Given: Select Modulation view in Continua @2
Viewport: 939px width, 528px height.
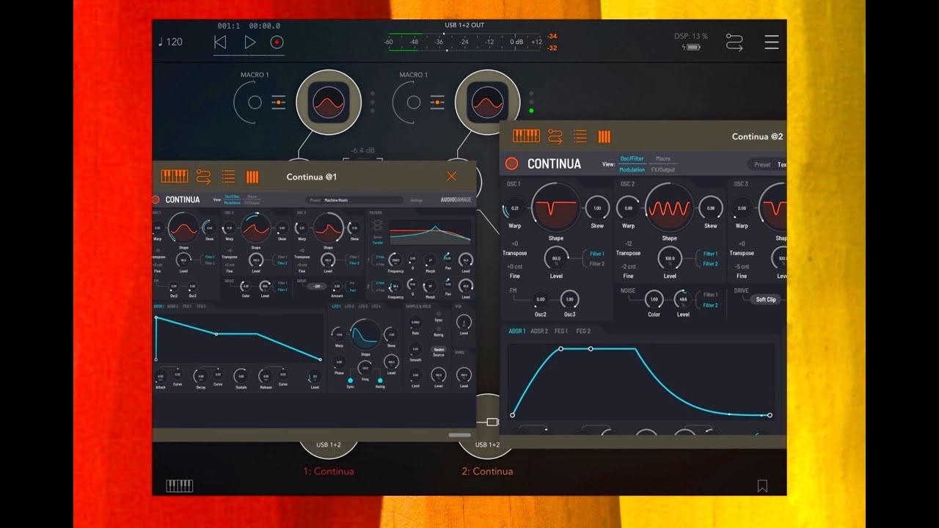Looking at the screenshot, I should [632, 169].
